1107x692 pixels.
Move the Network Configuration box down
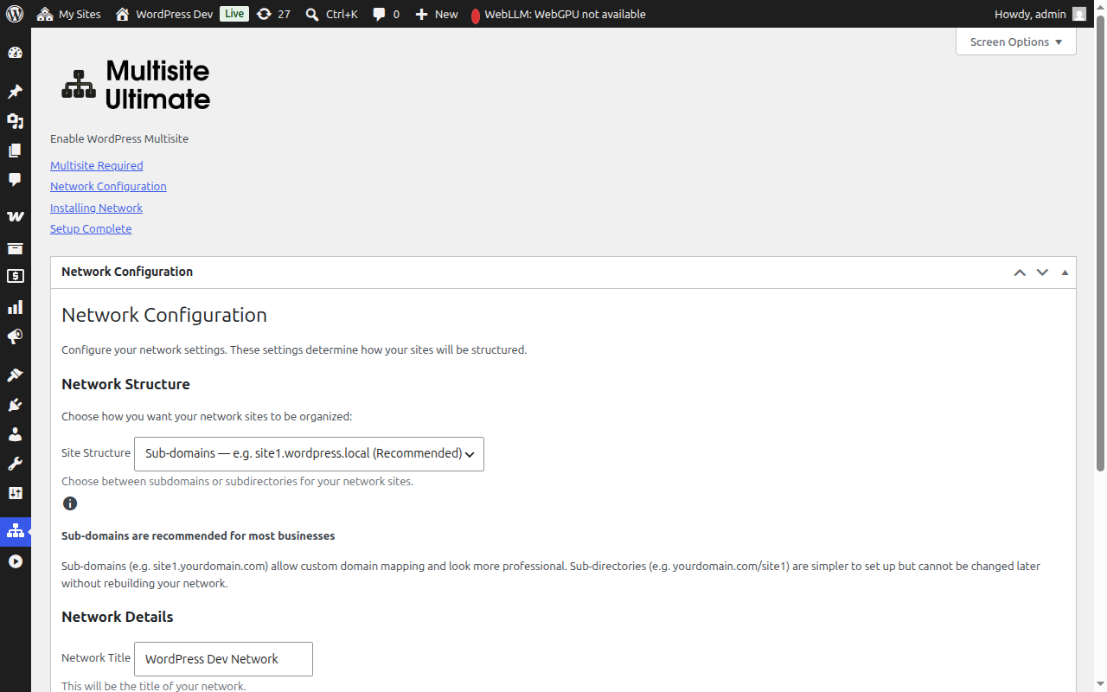pyautogui.click(x=1042, y=272)
